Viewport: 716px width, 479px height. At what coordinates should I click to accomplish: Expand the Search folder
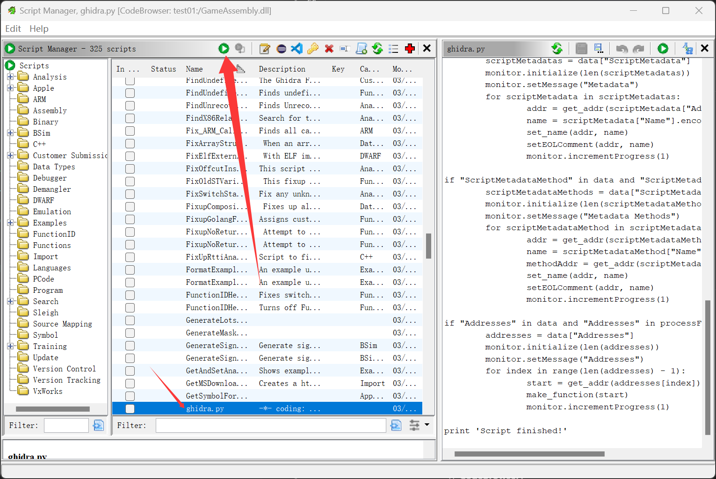10,301
